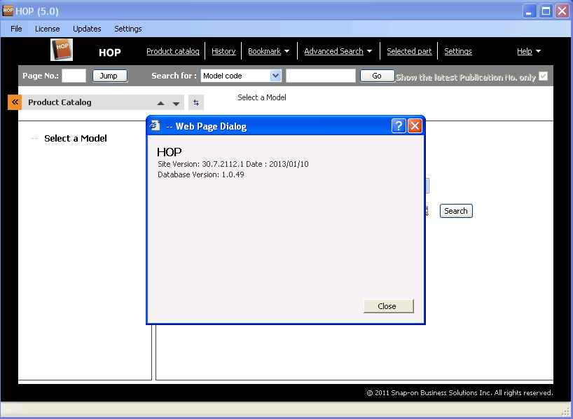
Task: Toggle Show the latest Publication No. only checkbox
Action: [543, 76]
